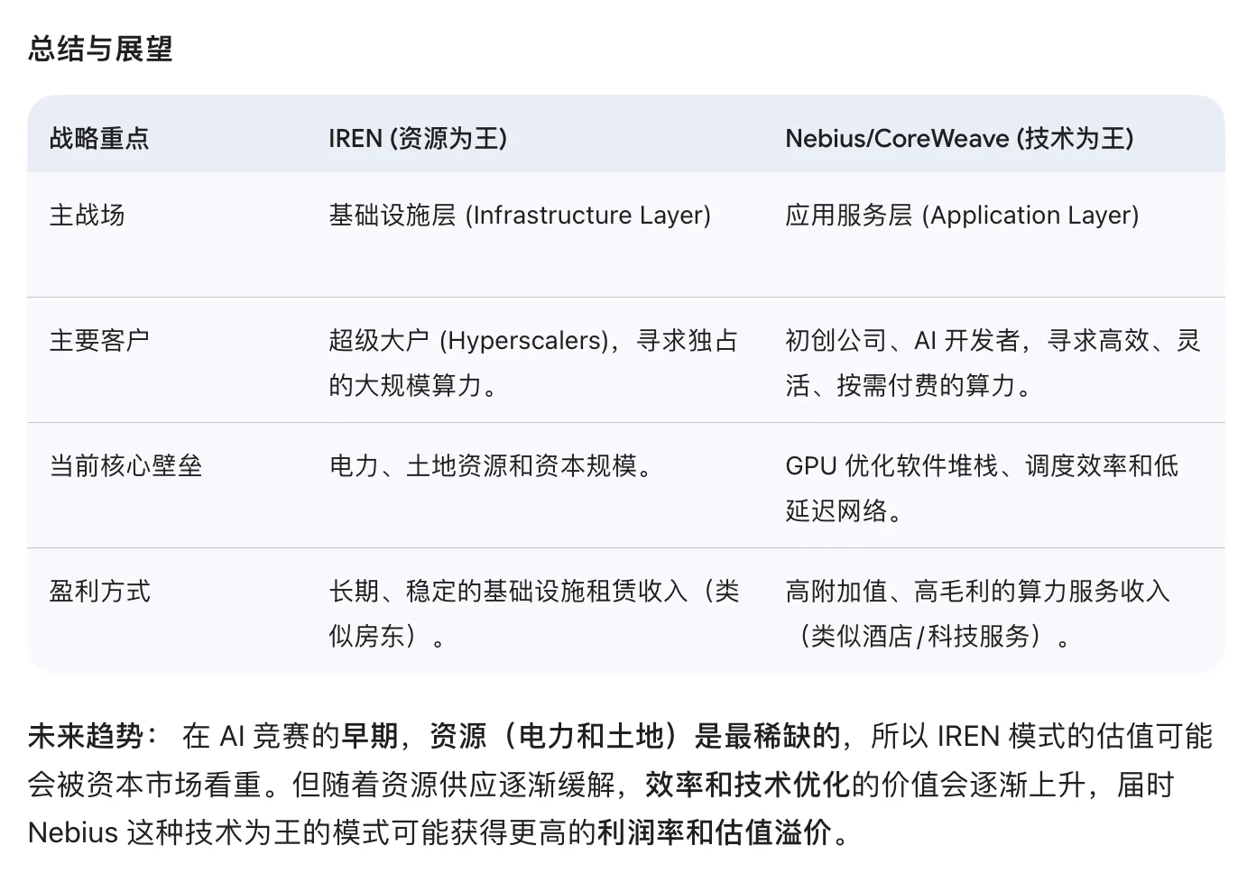Select the "战略重点" column header
1247x873 pixels.
click(x=99, y=138)
